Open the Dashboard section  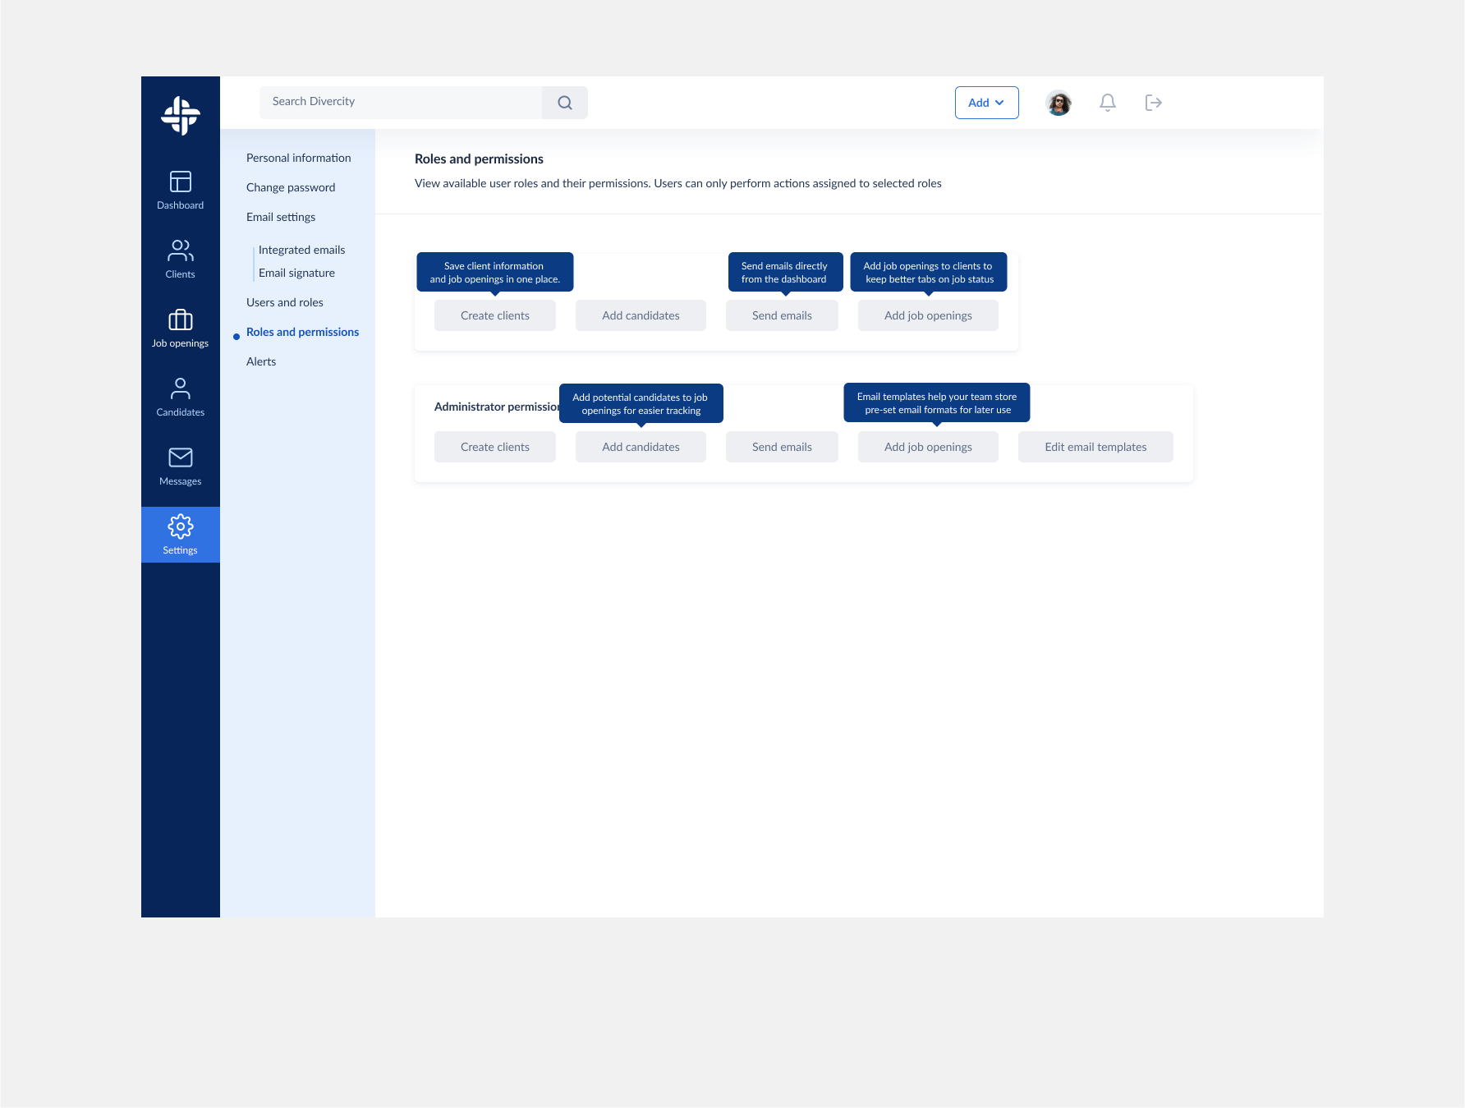pyautogui.click(x=181, y=190)
